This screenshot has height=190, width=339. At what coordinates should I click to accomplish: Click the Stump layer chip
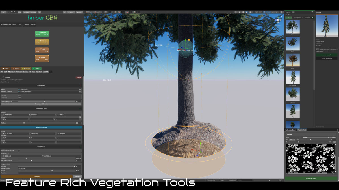(x=6, y=68)
